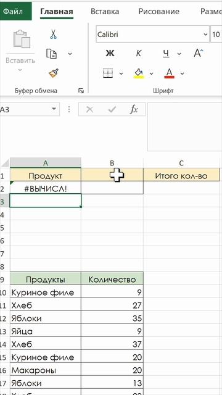Select cell Итого кол-во
Image resolution: width=222 pixels, height=395 pixels.
click(x=181, y=175)
